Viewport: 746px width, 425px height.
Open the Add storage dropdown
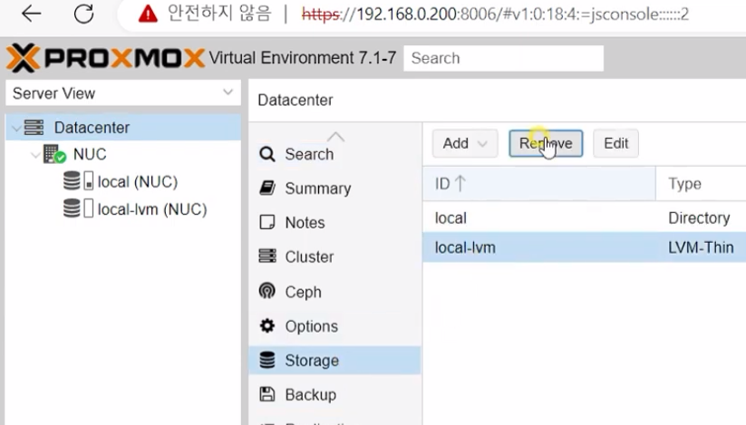point(465,143)
